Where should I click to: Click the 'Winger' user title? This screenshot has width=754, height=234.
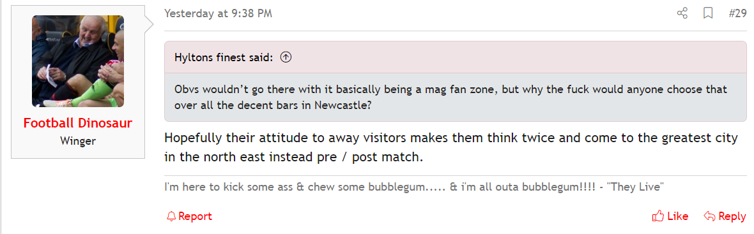78,141
